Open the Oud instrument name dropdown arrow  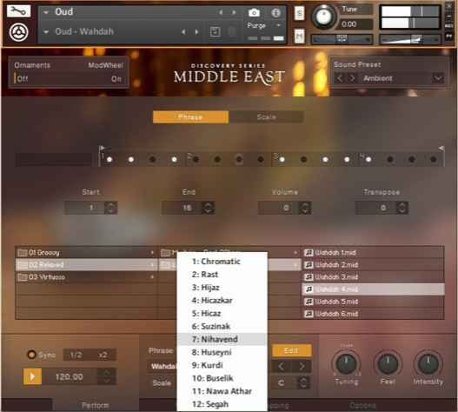pyautogui.click(x=46, y=12)
